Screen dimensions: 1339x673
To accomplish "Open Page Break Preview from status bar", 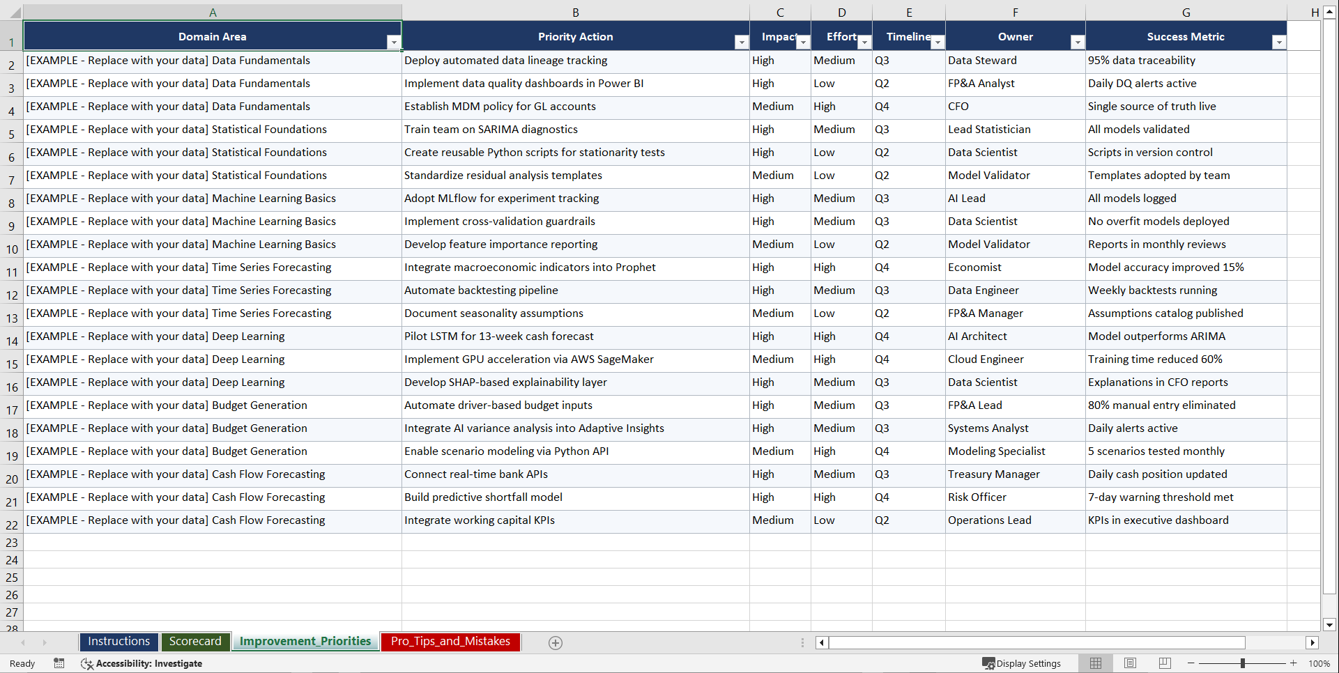I will tap(1165, 663).
